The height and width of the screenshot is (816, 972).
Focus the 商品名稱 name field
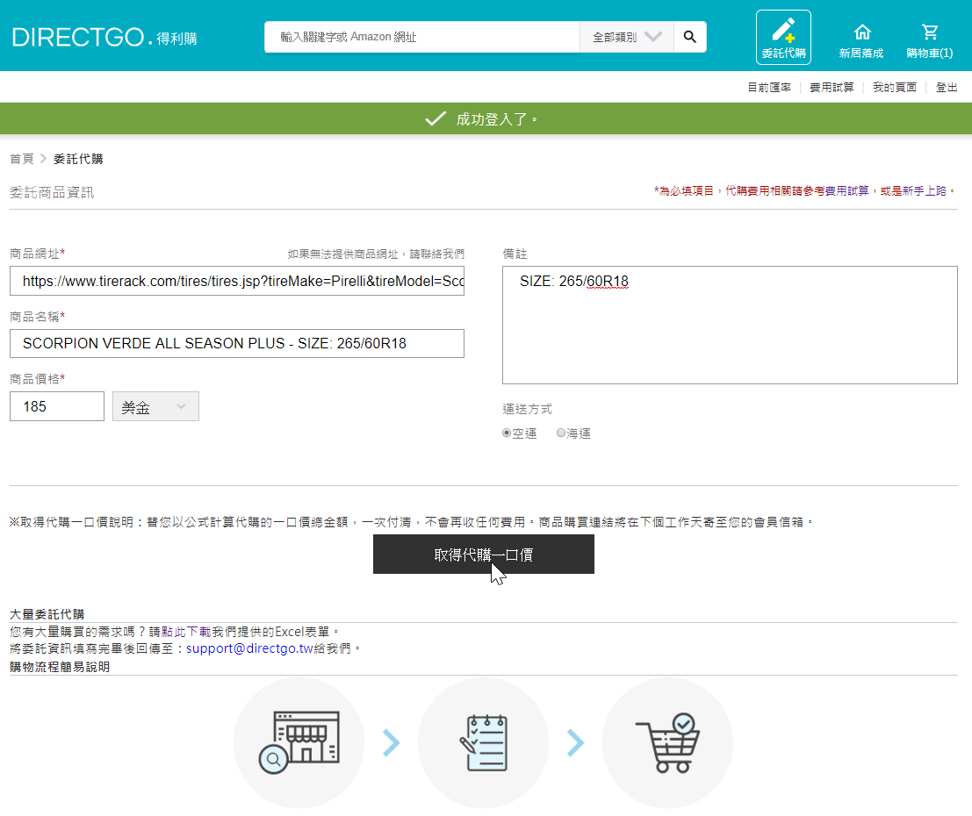click(237, 343)
